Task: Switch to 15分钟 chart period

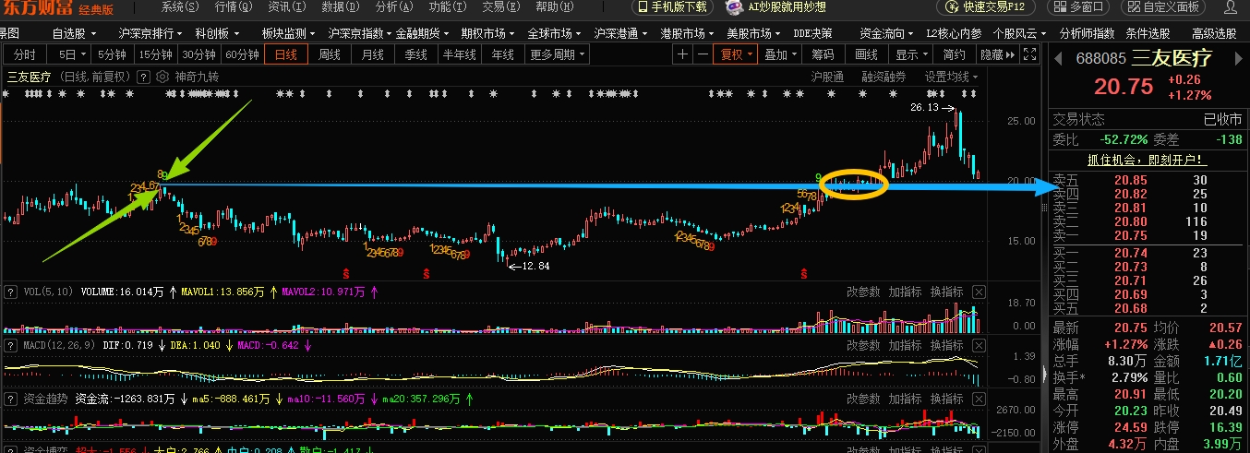Action: 155,54
